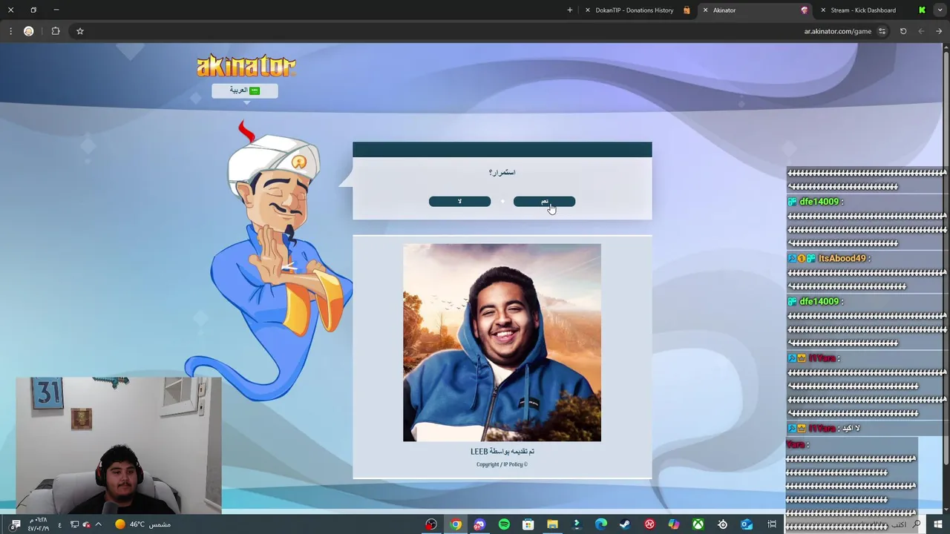Open site information settings icon

[882, 31]
